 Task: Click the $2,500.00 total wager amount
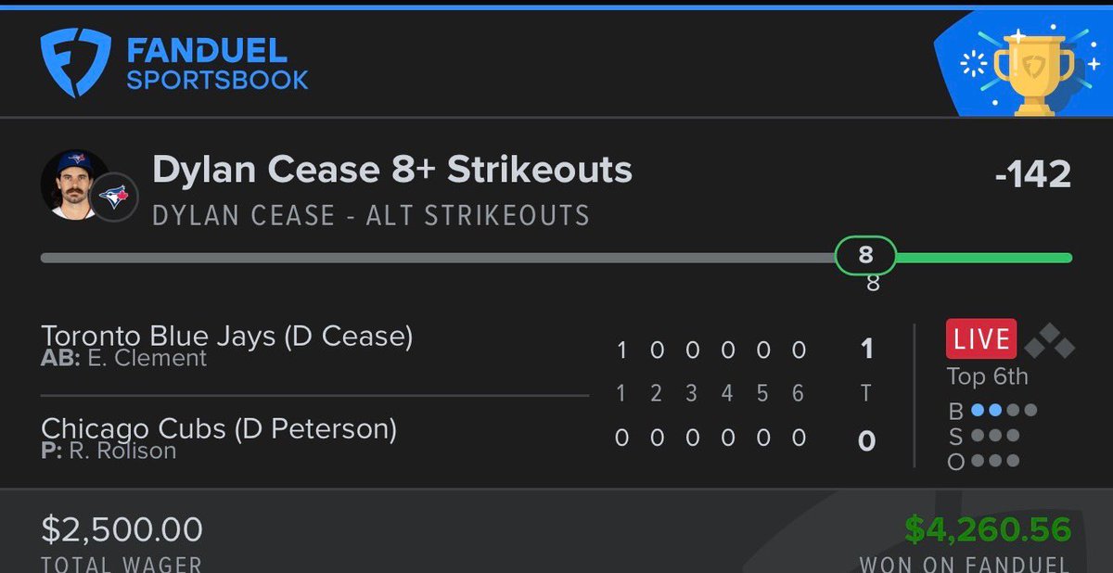tap(122, 529)
